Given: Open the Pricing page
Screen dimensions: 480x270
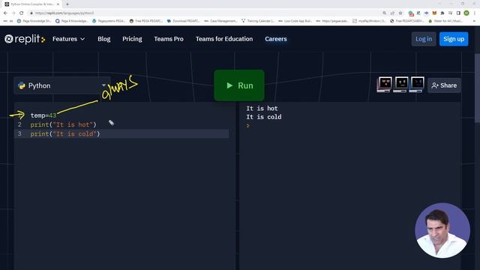Looking at the screenshot, I should click(132, 39).
